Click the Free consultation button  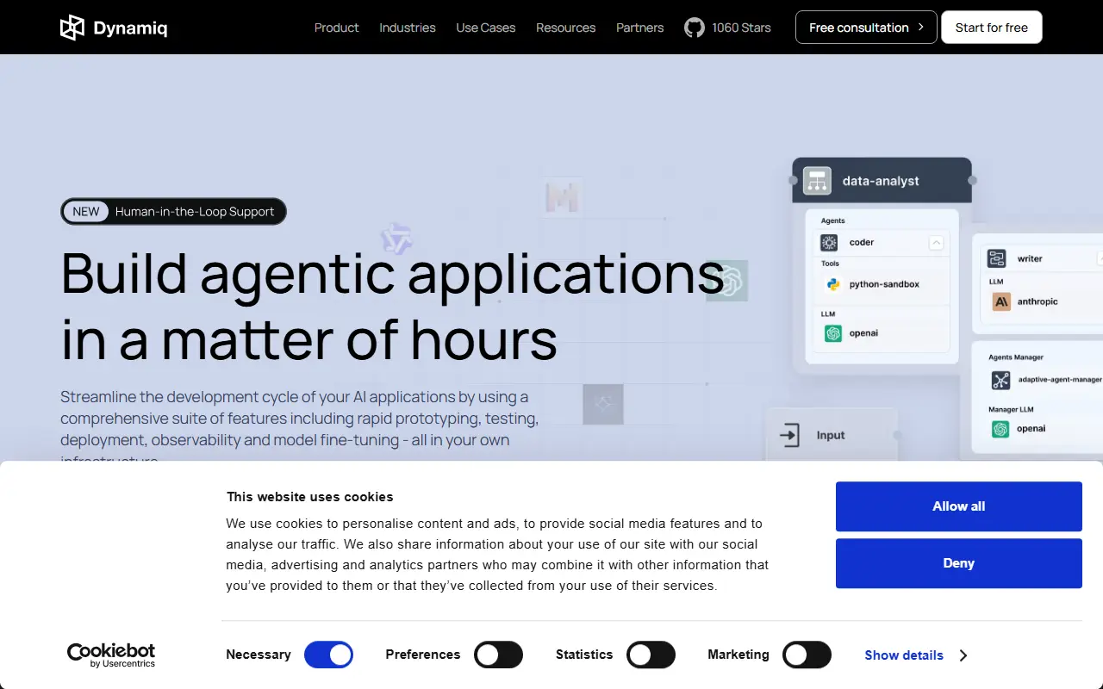pyautogui.click(x=866, y=28)
